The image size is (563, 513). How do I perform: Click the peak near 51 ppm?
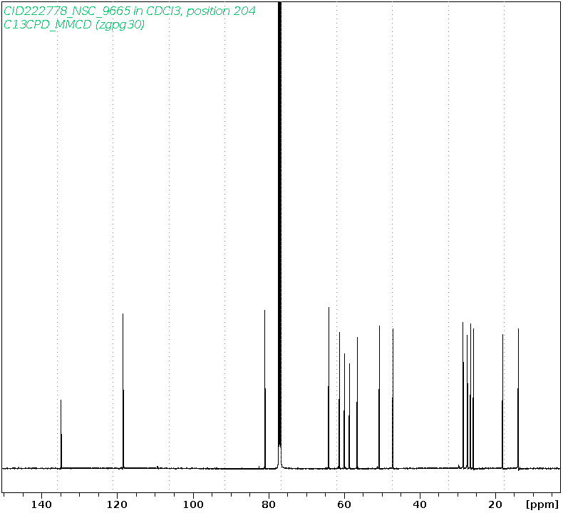click(379, 397)
